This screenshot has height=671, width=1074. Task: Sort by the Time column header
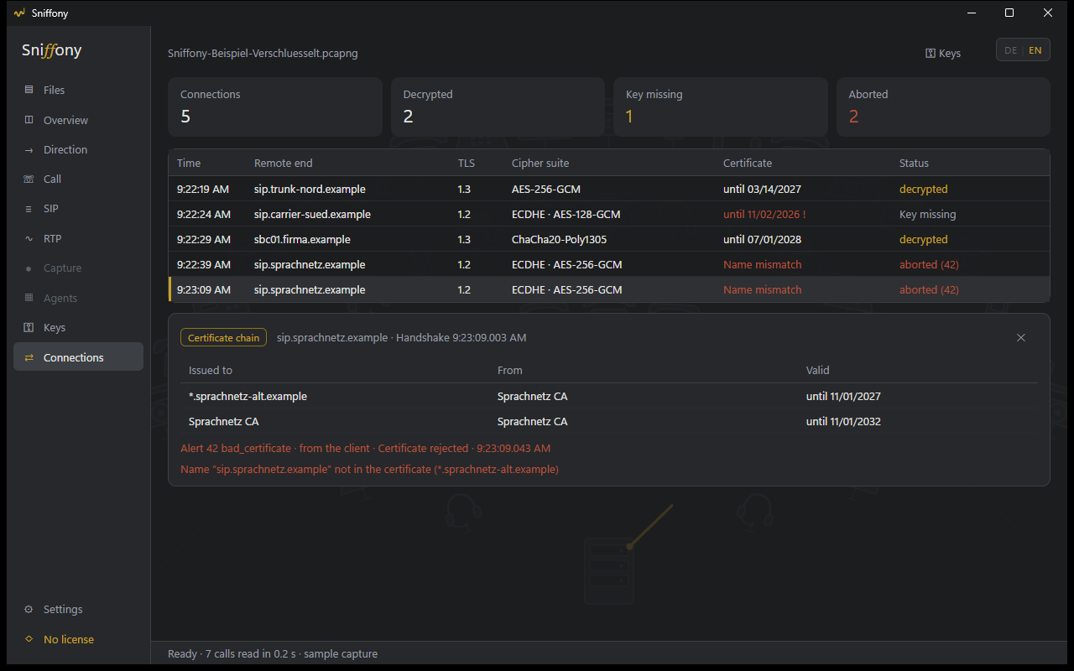pyautogui.click(x=189, y=163)
